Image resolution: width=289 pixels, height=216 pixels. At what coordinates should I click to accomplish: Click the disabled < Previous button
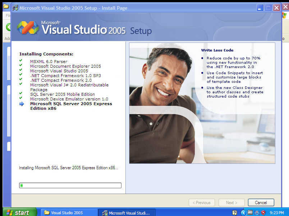coord(202,203)
